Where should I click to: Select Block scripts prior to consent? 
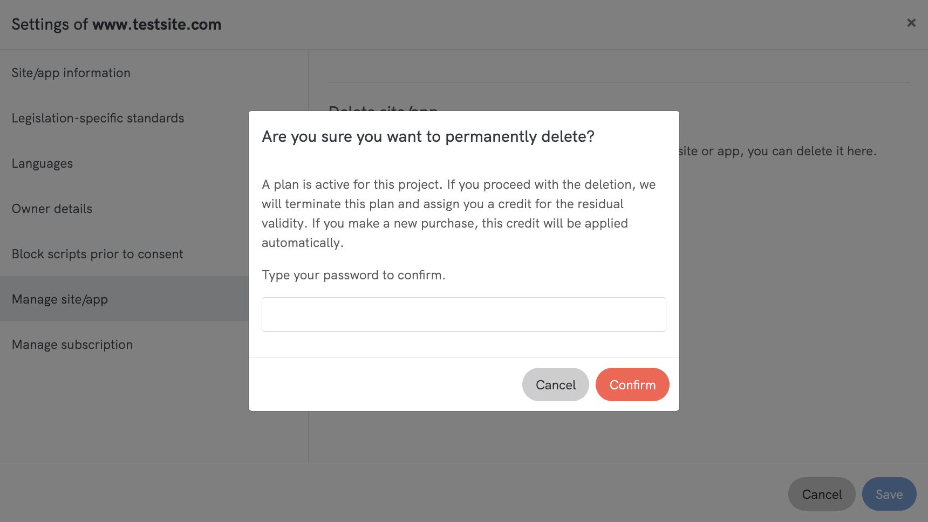(97, 254)
